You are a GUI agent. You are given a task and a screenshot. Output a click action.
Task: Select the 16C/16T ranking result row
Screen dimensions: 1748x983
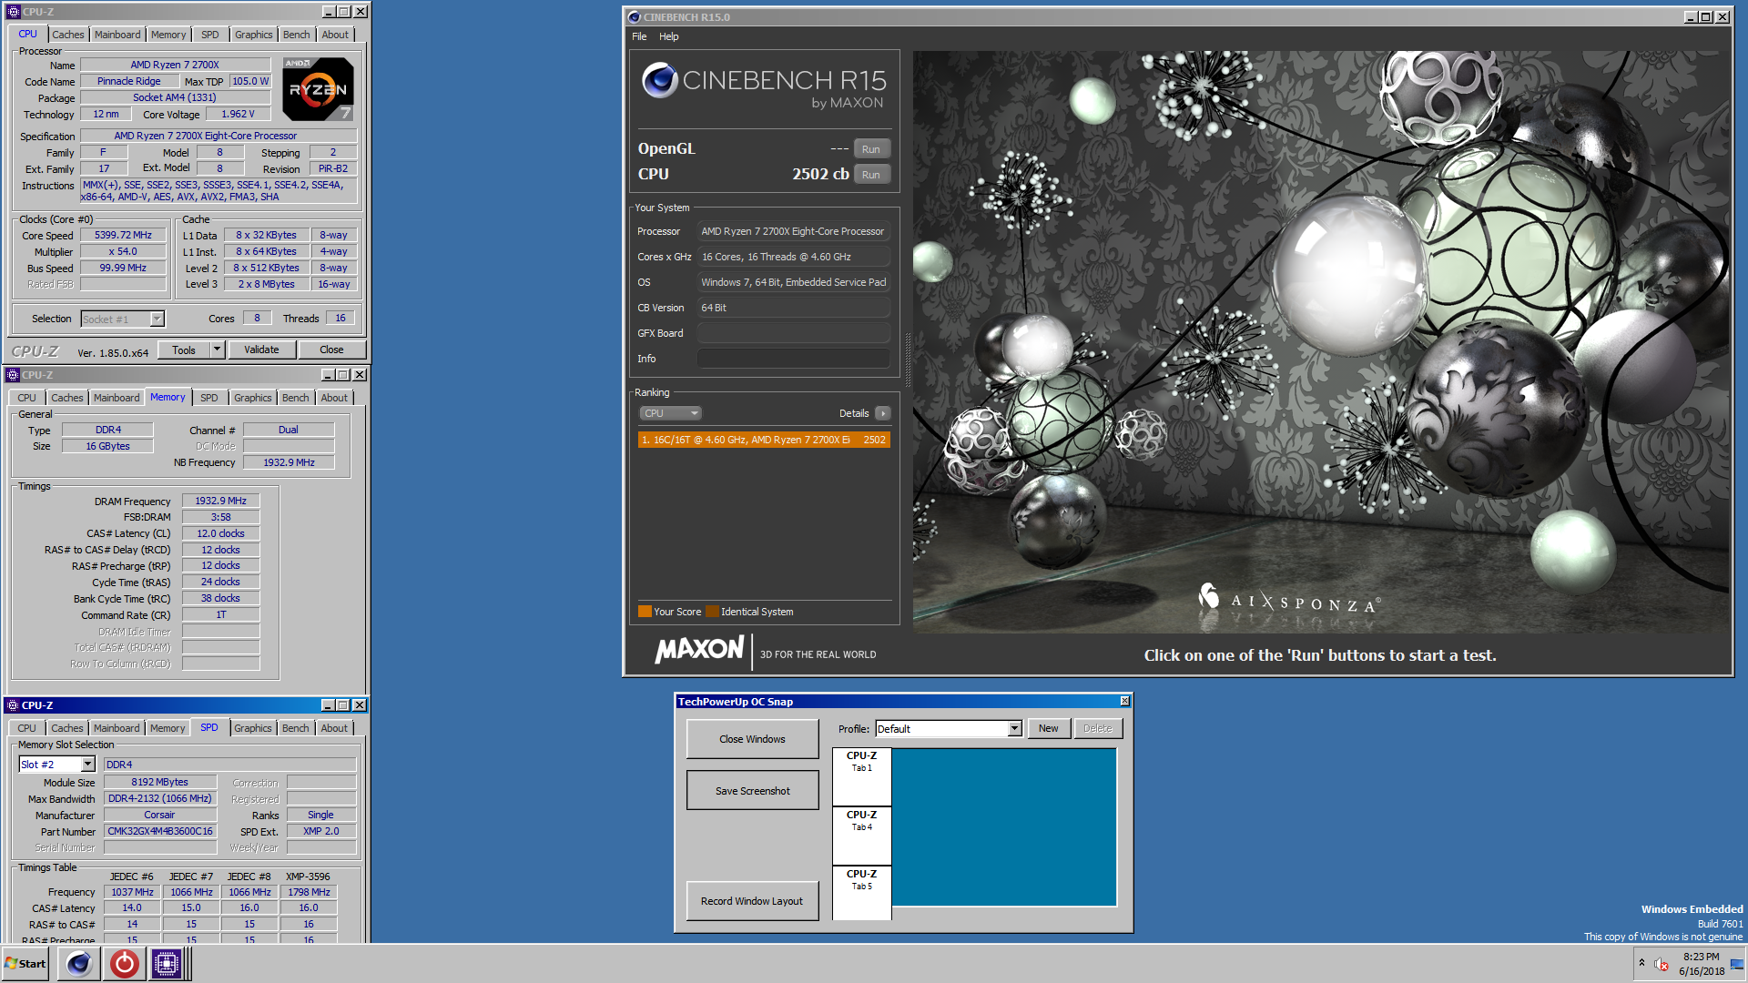pos(764,440)
